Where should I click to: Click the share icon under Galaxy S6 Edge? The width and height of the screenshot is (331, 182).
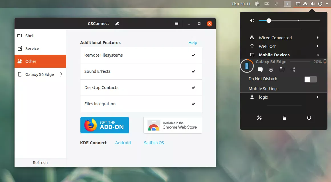pos(293,70)
